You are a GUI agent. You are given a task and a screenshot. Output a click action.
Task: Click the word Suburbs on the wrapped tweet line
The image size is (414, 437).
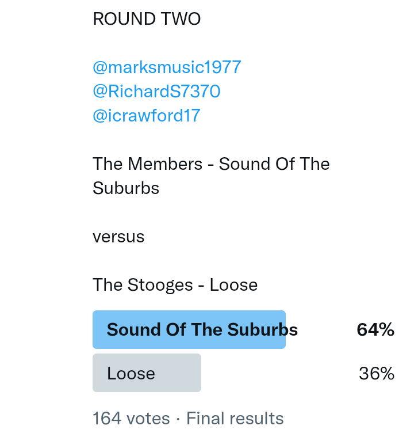[x=126, y=188]
